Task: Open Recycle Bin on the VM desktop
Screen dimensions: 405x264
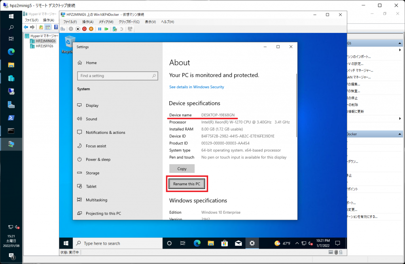Action: coord(68,44)
